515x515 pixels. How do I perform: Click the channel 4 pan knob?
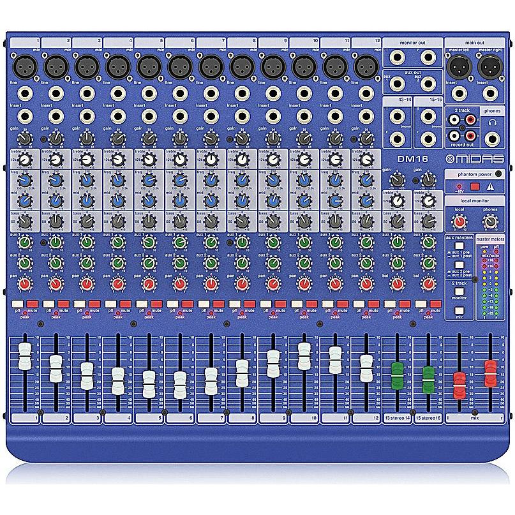118,284
